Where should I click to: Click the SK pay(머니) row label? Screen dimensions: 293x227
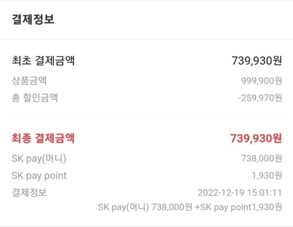[39, 158]
